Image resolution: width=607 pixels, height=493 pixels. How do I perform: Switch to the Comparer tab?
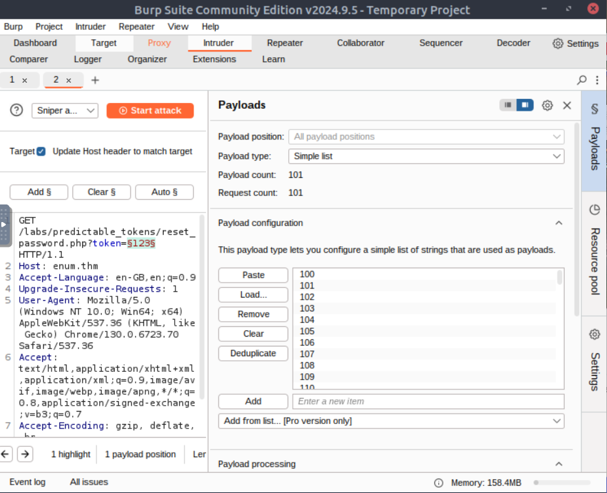[29, 59]
